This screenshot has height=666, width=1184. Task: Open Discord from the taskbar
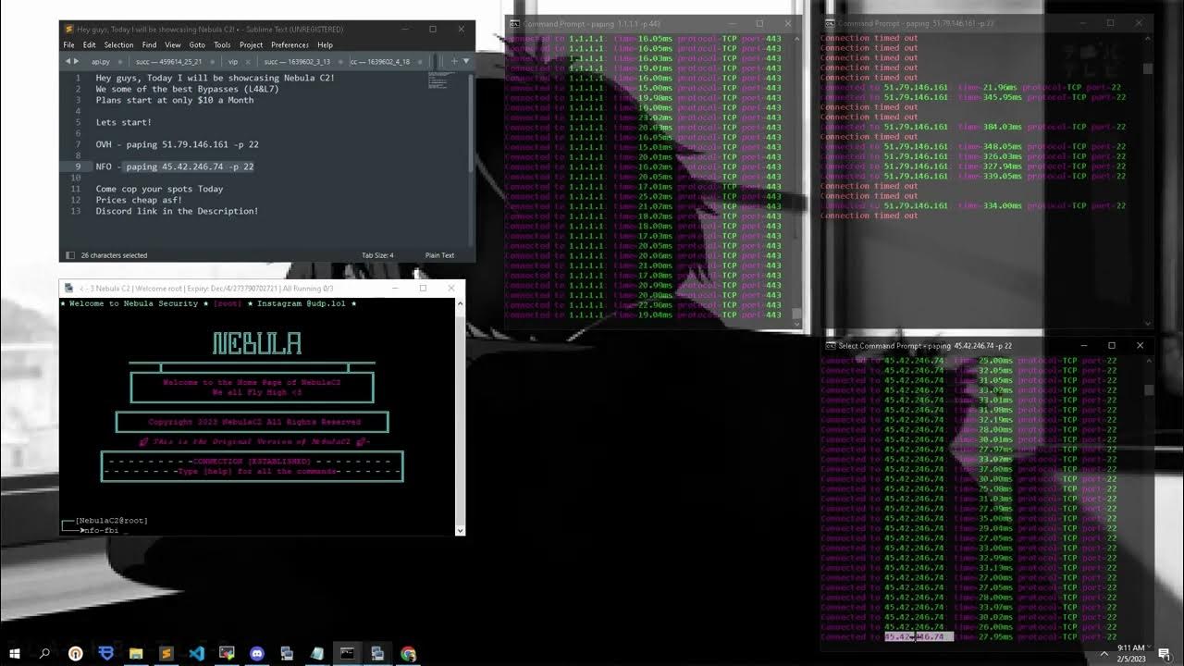(257, 654)
